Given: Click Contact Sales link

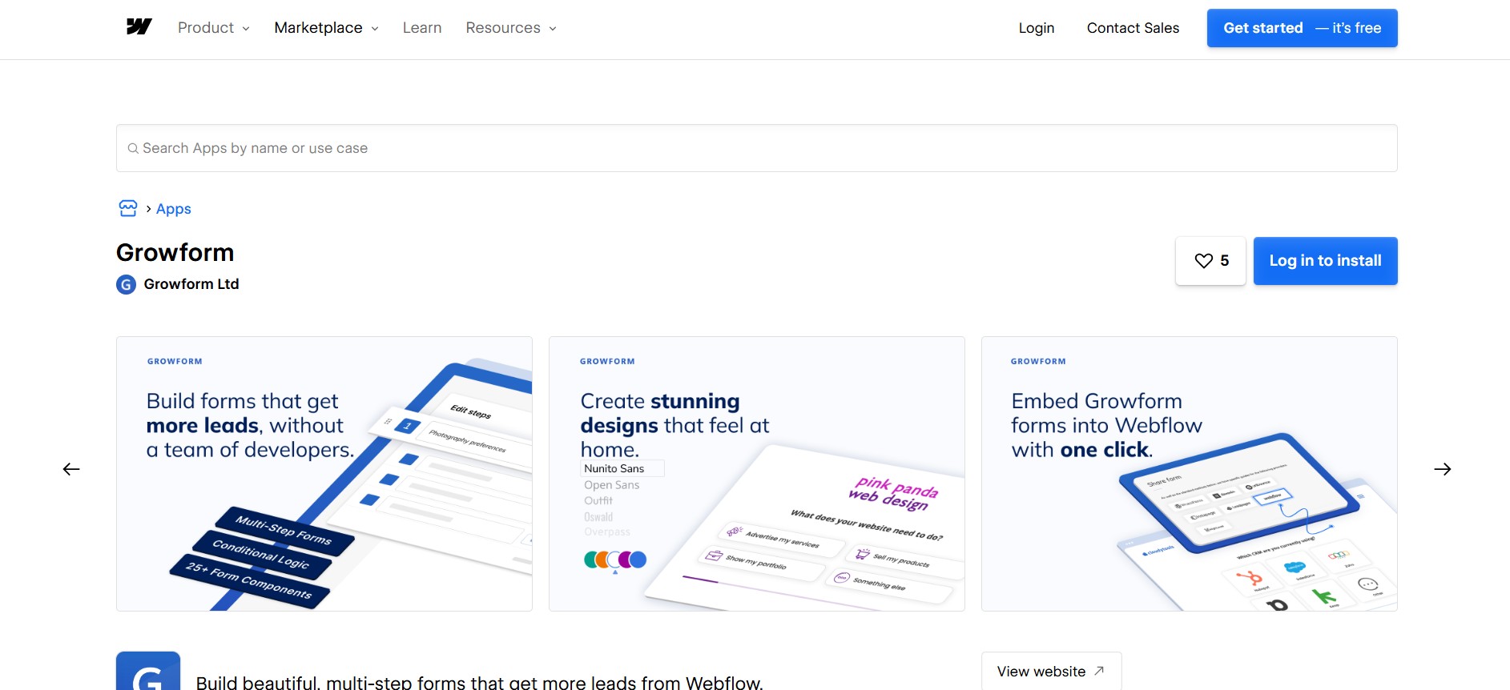Looking at the screenshot, I should pos(1133,28).
